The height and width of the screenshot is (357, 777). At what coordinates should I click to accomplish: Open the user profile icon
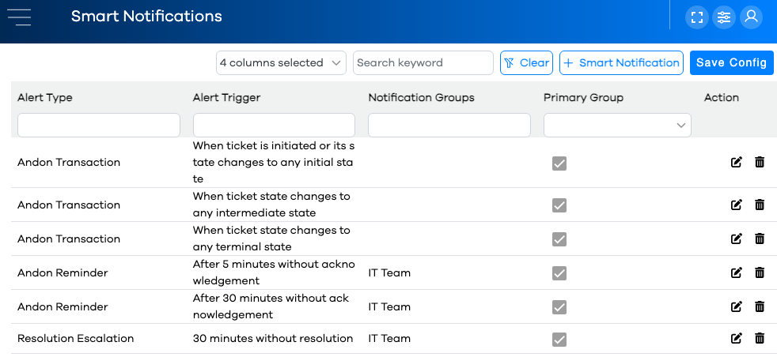pos(751,17)
